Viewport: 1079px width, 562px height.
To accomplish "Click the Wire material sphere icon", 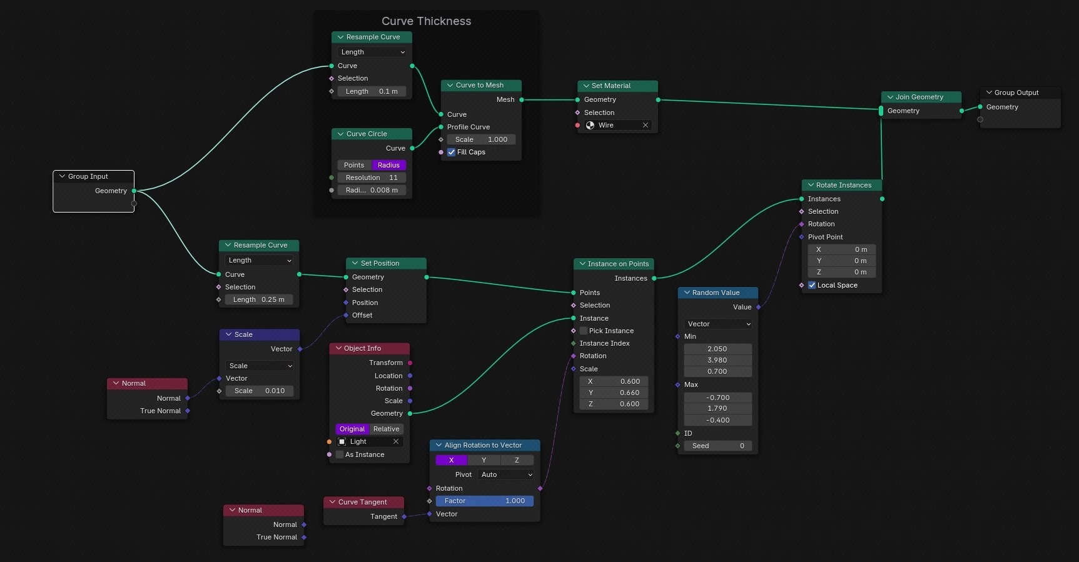I will click(590, 125).
